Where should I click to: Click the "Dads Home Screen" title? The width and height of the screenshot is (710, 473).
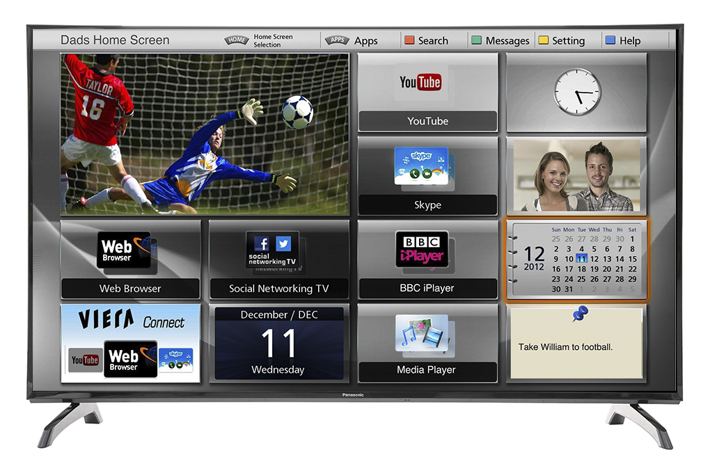pyautogui.click(x=115, y=40)
